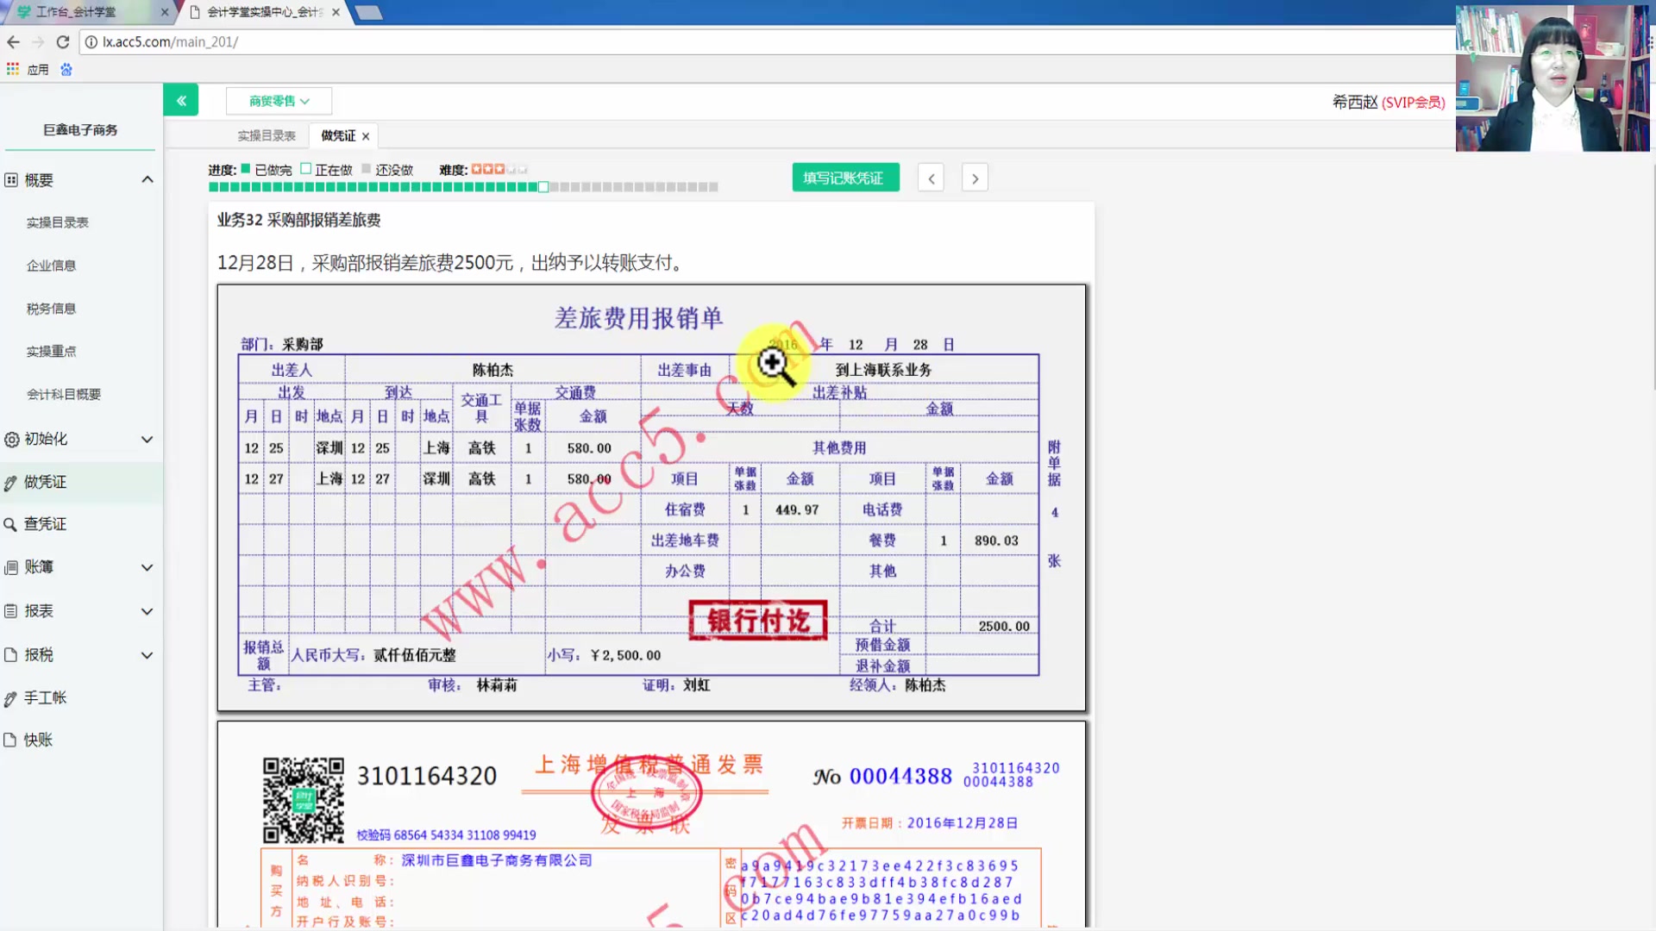Click the 快账 sidebar link
Image resolution: width=1656 pixels, height=931 pixels.
pyautogui.click(x=38, y=740)
